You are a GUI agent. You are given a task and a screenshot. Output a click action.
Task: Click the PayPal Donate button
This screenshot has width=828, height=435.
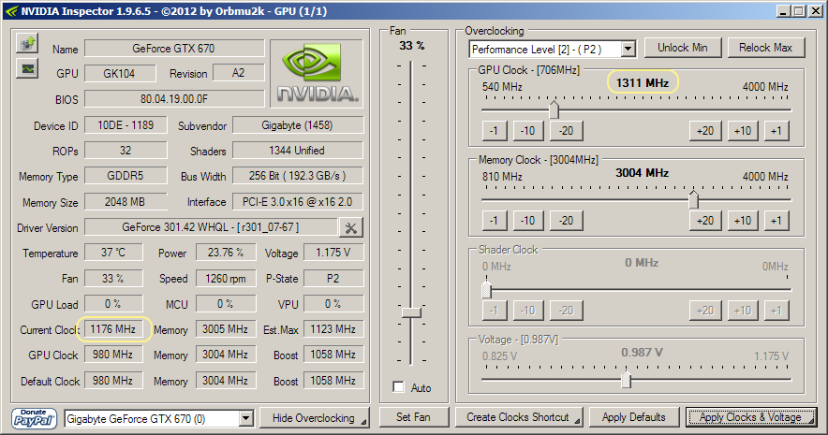(34, 419)
